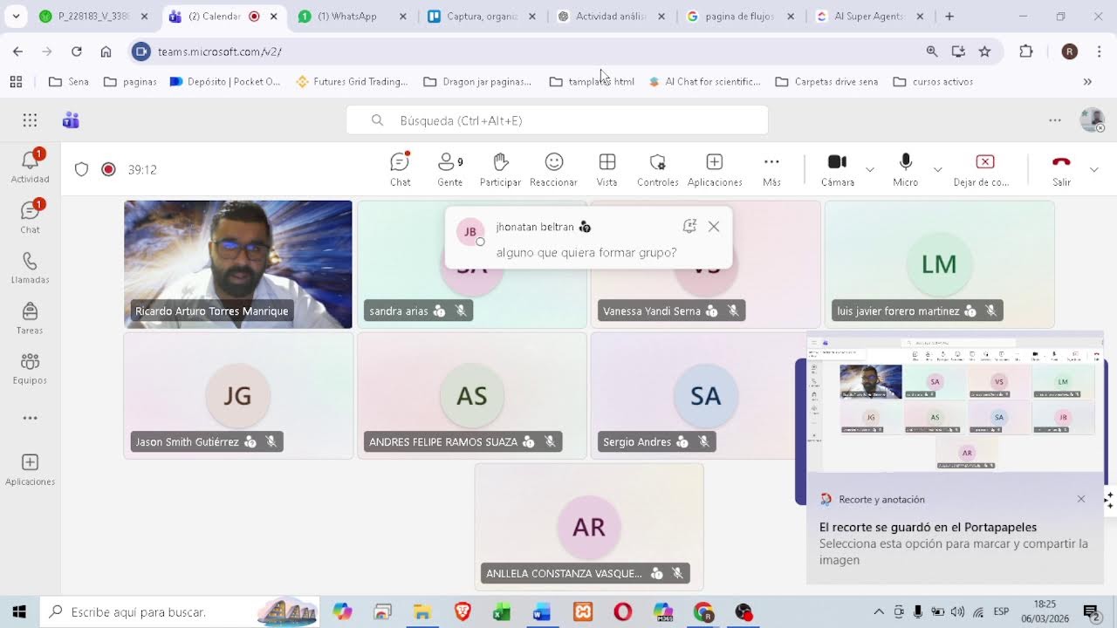Open the browser extensions puzzle icon
This screenshot has width=1117, height=628.
click(1026, 51)
